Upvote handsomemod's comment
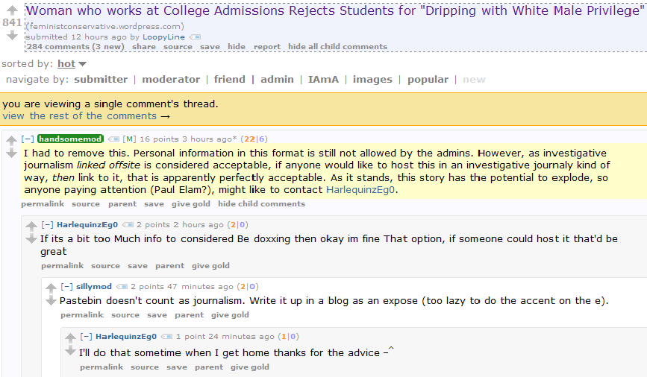The image size is (647, 377). [x=11, y=141]
